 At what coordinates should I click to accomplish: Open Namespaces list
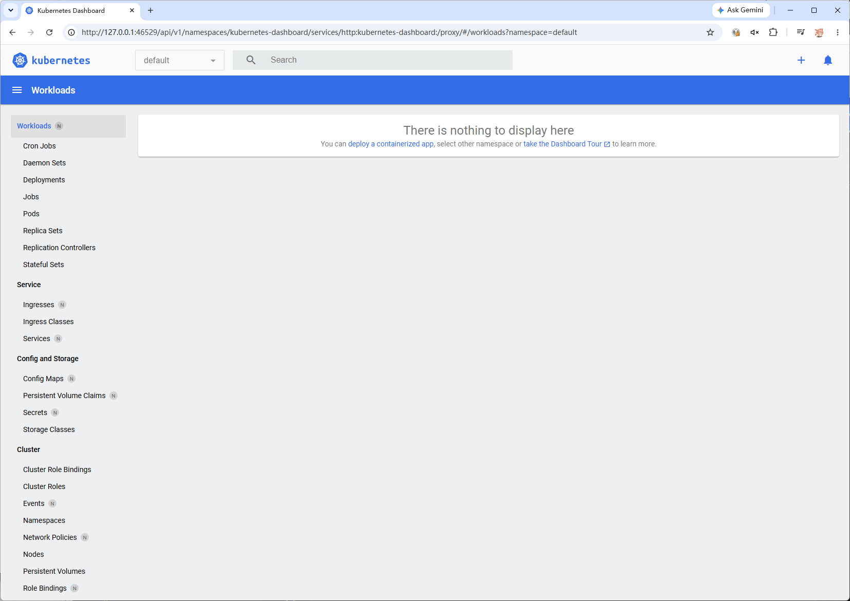[44, 520]
